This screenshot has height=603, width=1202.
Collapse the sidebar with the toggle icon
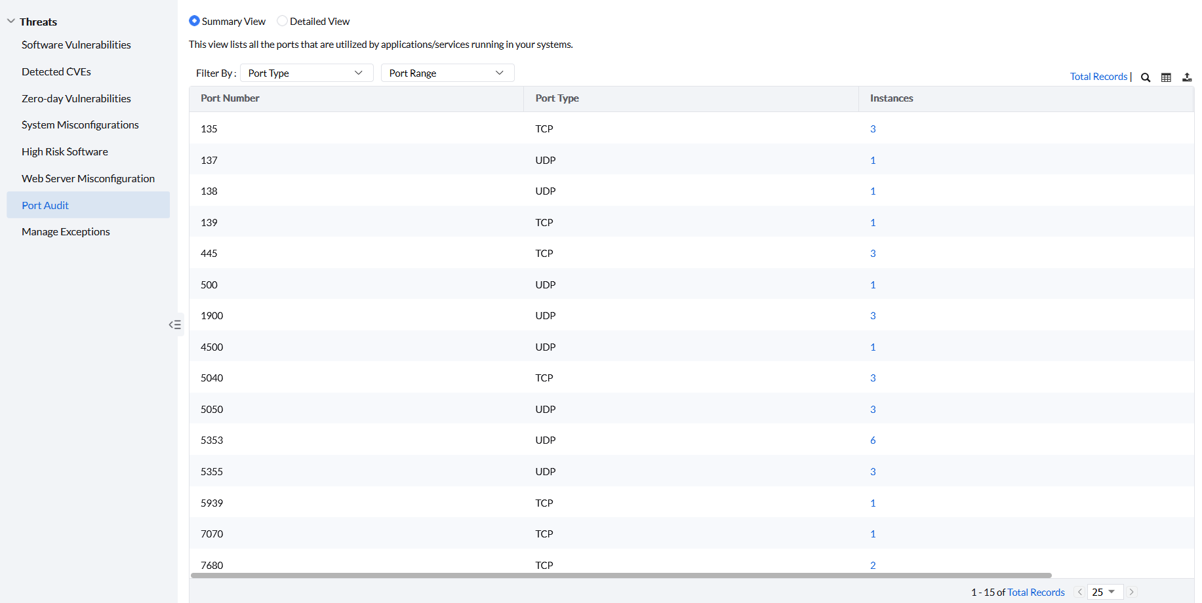pos(174,324)
